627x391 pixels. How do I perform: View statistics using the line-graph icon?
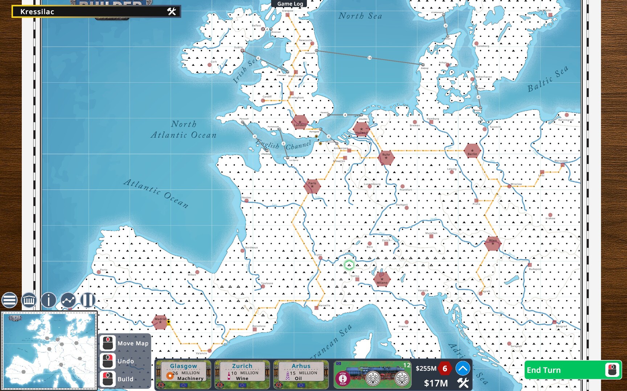coord(68,300)
